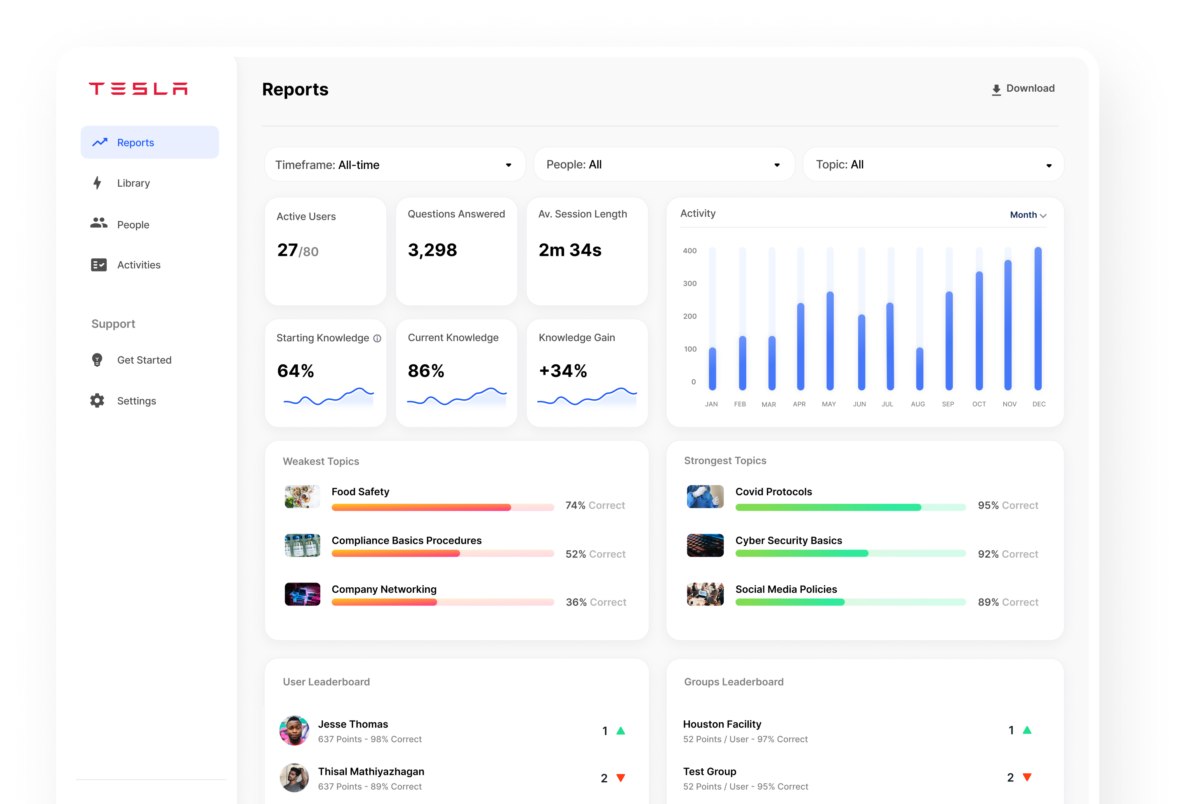Click the Covid Protocols topic thumbnail
Viewport: 1185px width, 804px height.
tap(705, 496)
